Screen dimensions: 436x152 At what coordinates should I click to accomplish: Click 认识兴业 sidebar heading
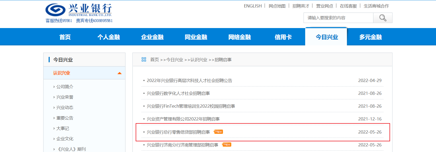(x=62, y=73)
